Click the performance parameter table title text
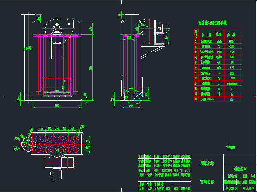The image size is (257, 192). (x=212, y=23)
